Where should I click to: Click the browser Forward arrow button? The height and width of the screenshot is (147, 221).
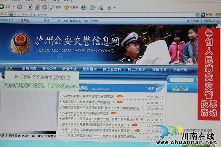tap(19, 7)
